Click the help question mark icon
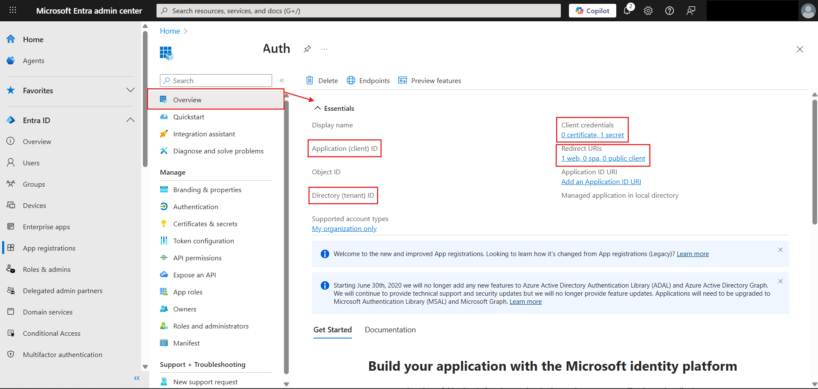 (x=670, y=11)
